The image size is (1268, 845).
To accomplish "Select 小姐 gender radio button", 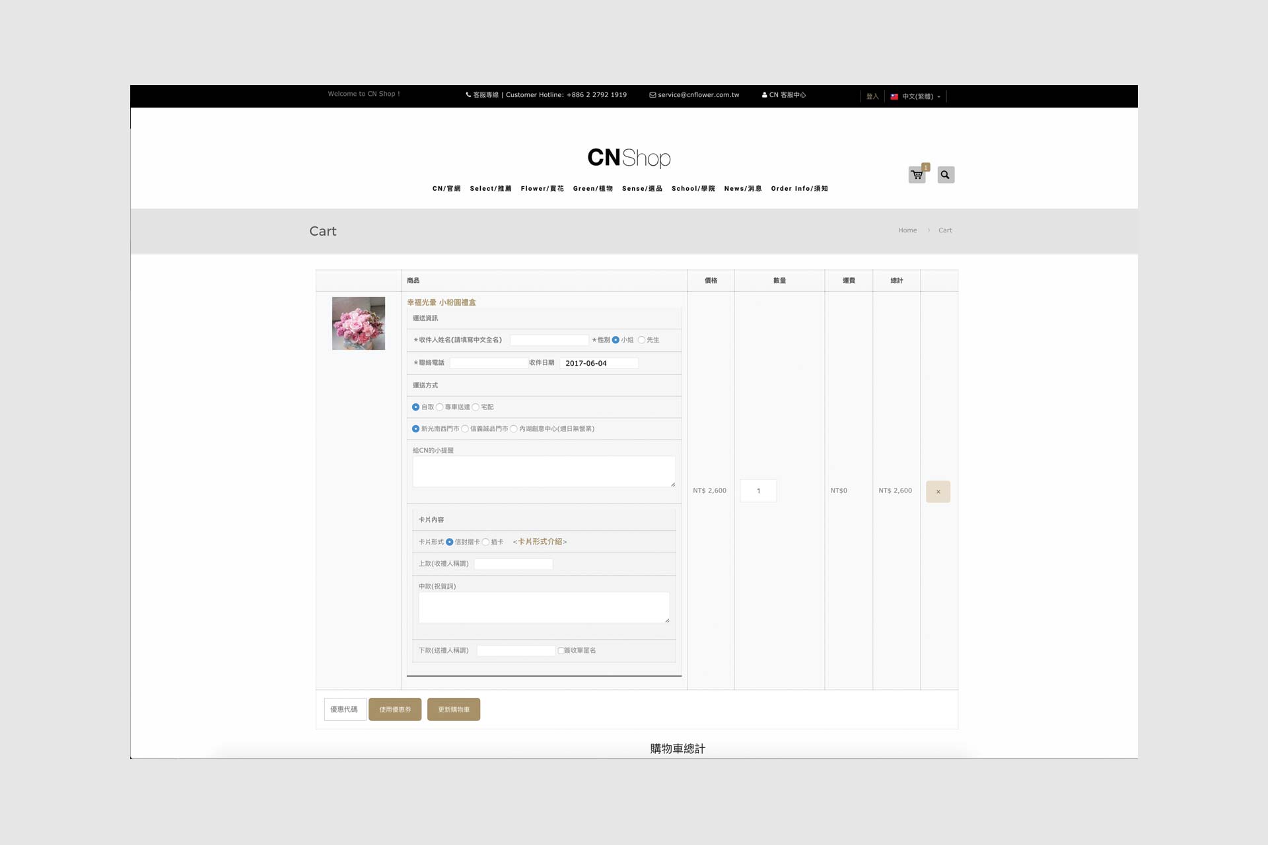I will (x=616, y=340).
